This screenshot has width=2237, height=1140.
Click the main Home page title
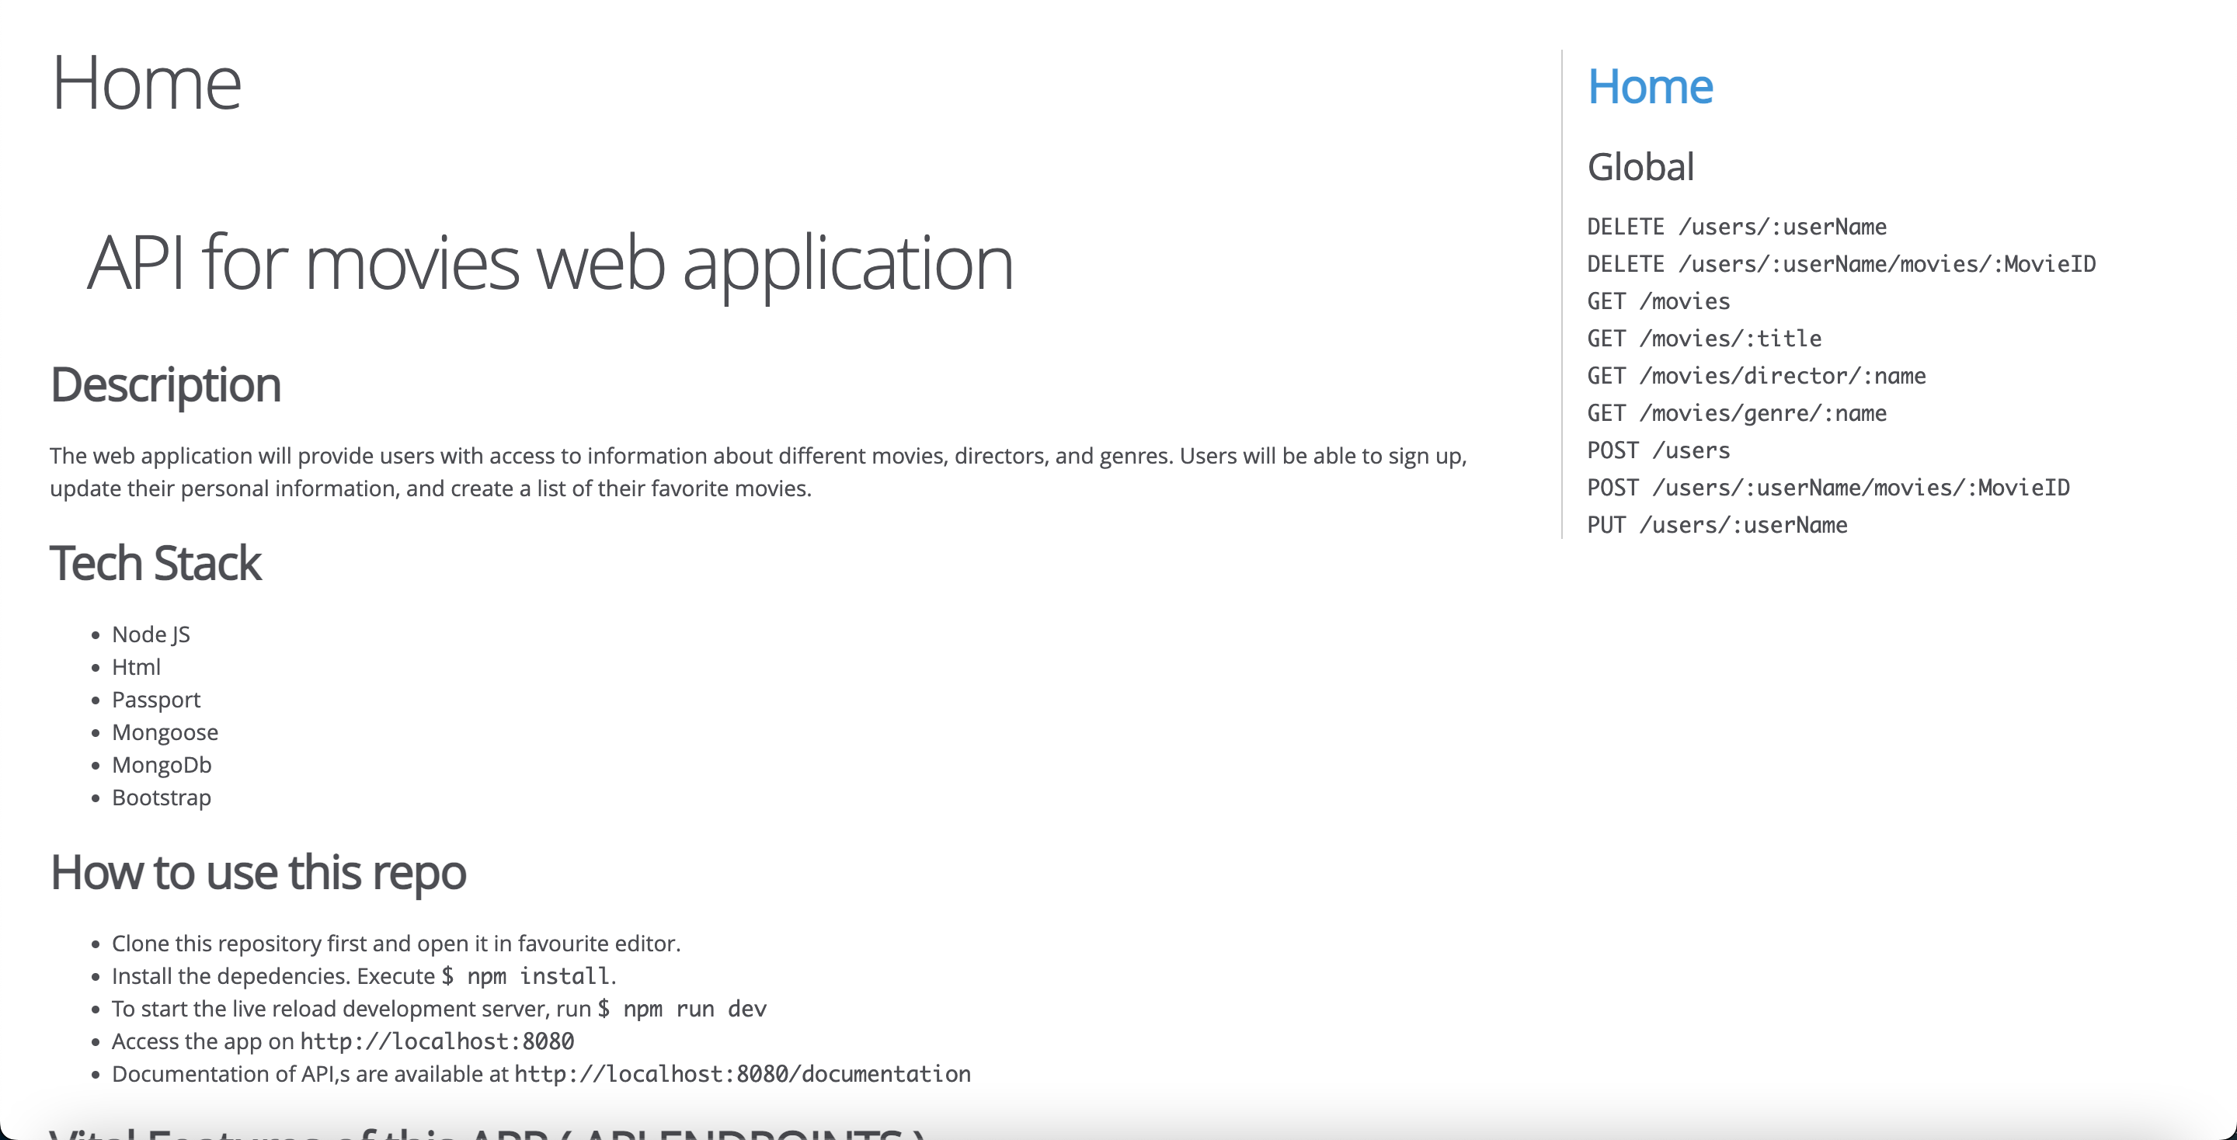pos(146,82)
